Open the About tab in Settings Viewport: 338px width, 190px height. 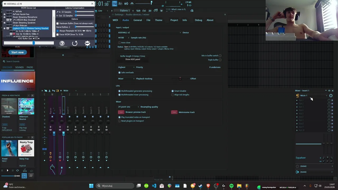pos(210,20)
